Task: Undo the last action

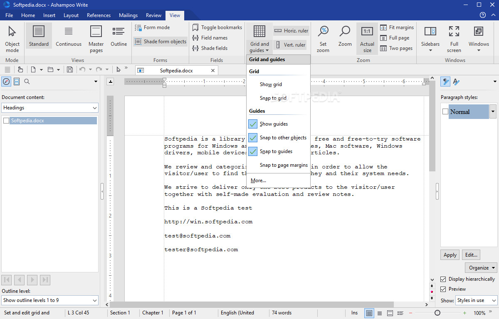Action: (82, 69)
